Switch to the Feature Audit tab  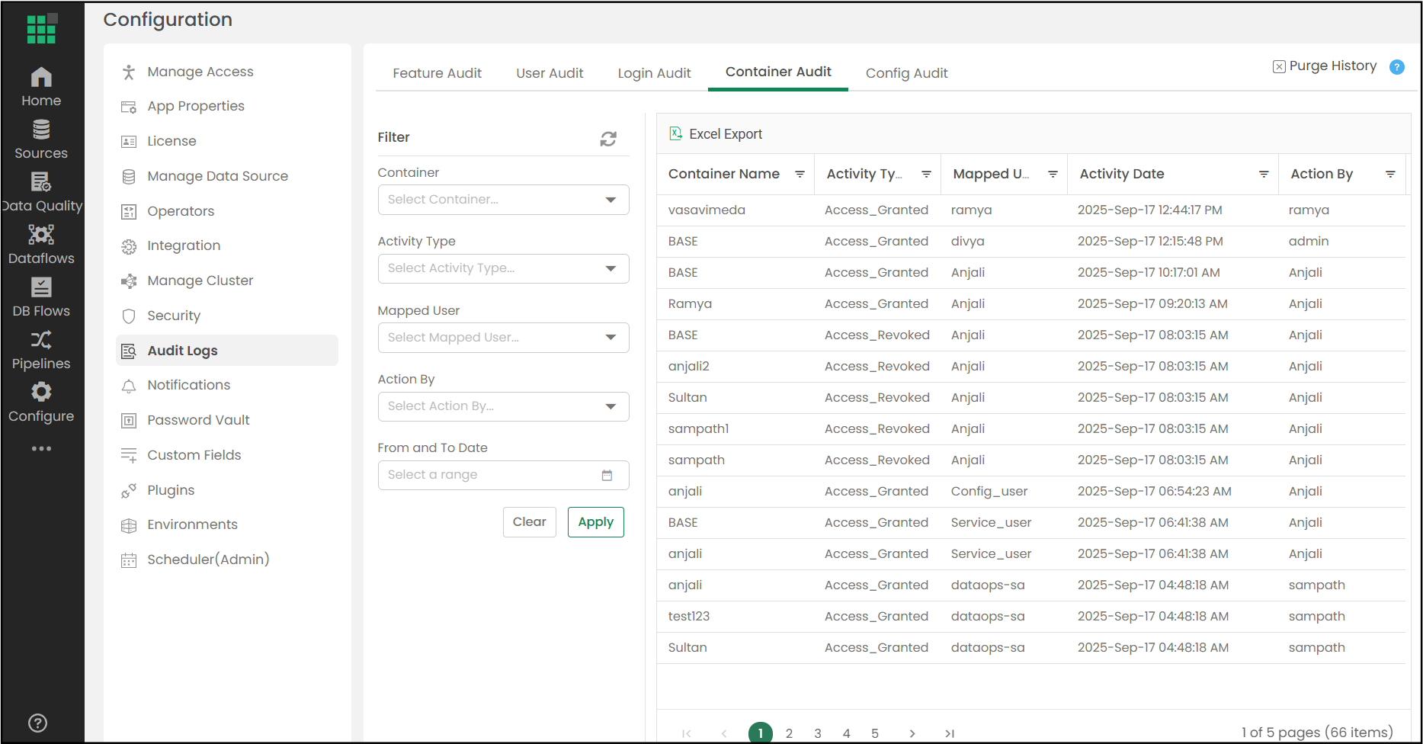click(437, 73)
